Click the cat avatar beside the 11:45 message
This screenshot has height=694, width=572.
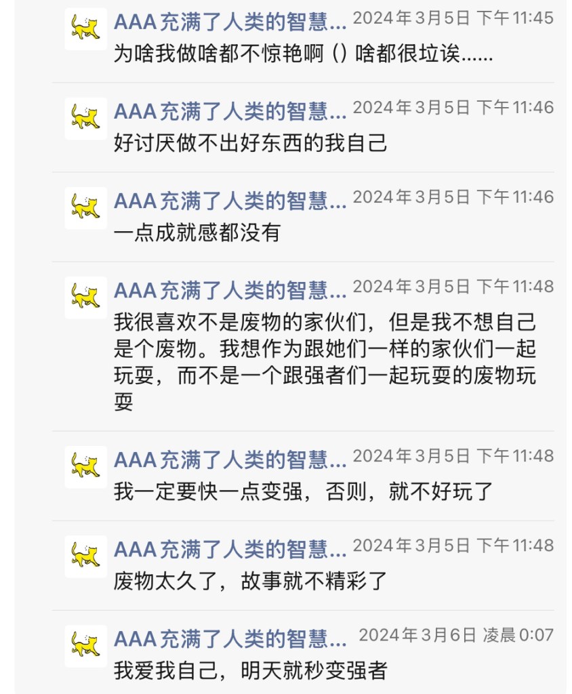pos(86,29)
